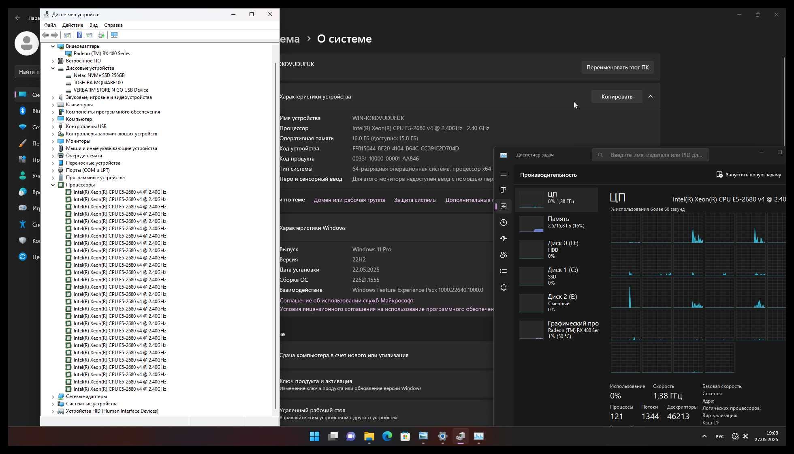Select Диск 1 (C:) performance card
Image resolution: width=794 pixels, height=454 pixels.
click(557, 276)
